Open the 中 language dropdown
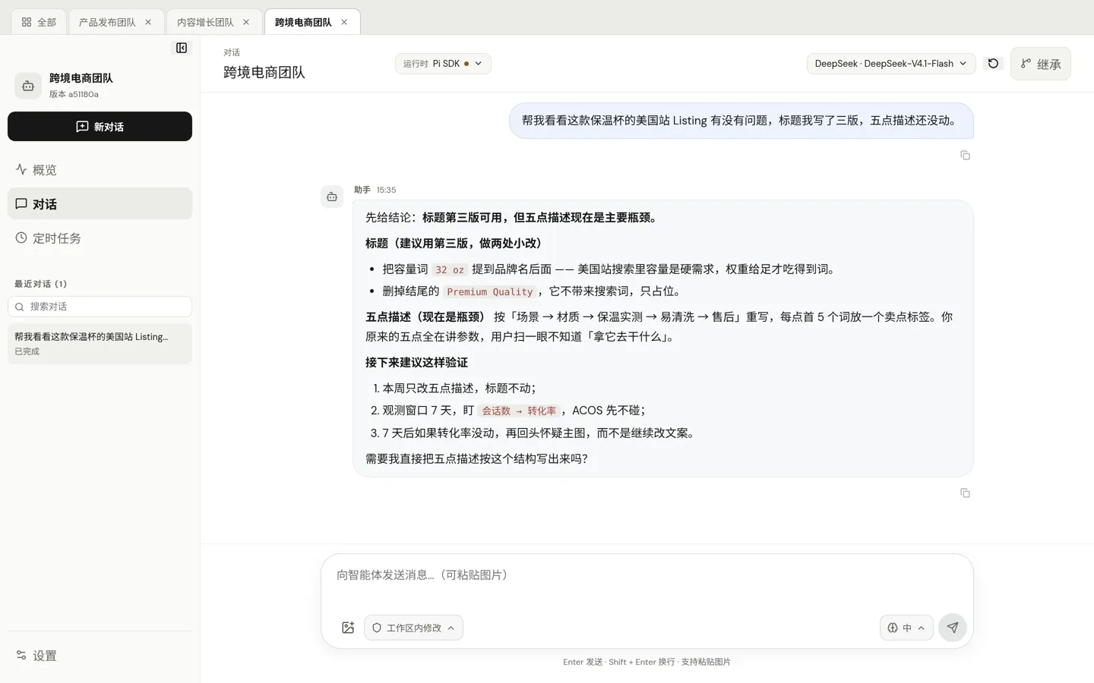The width and height of the screenshot is (1094, 683). [906, 628]
